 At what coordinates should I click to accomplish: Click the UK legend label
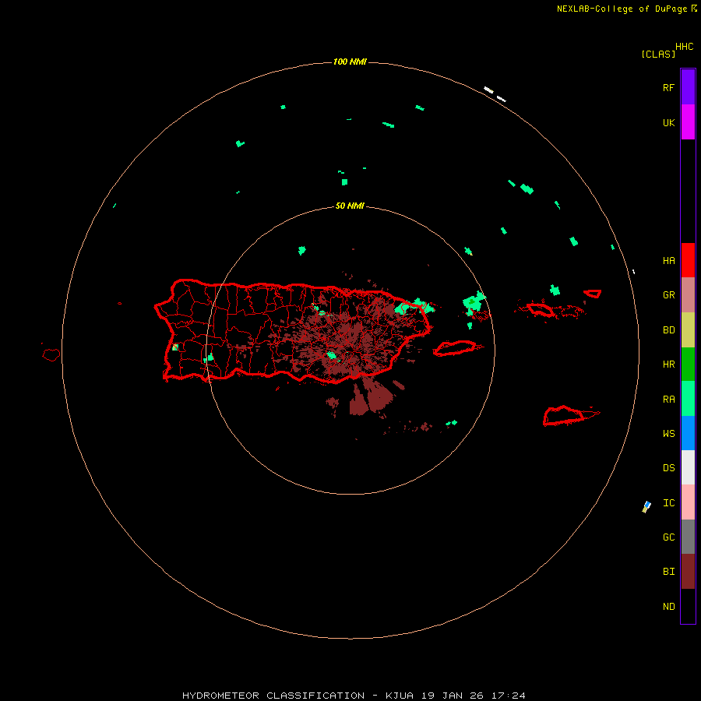668,123
